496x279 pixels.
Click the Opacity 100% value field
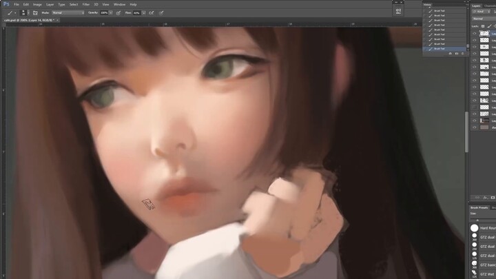(x=104, y=12)
